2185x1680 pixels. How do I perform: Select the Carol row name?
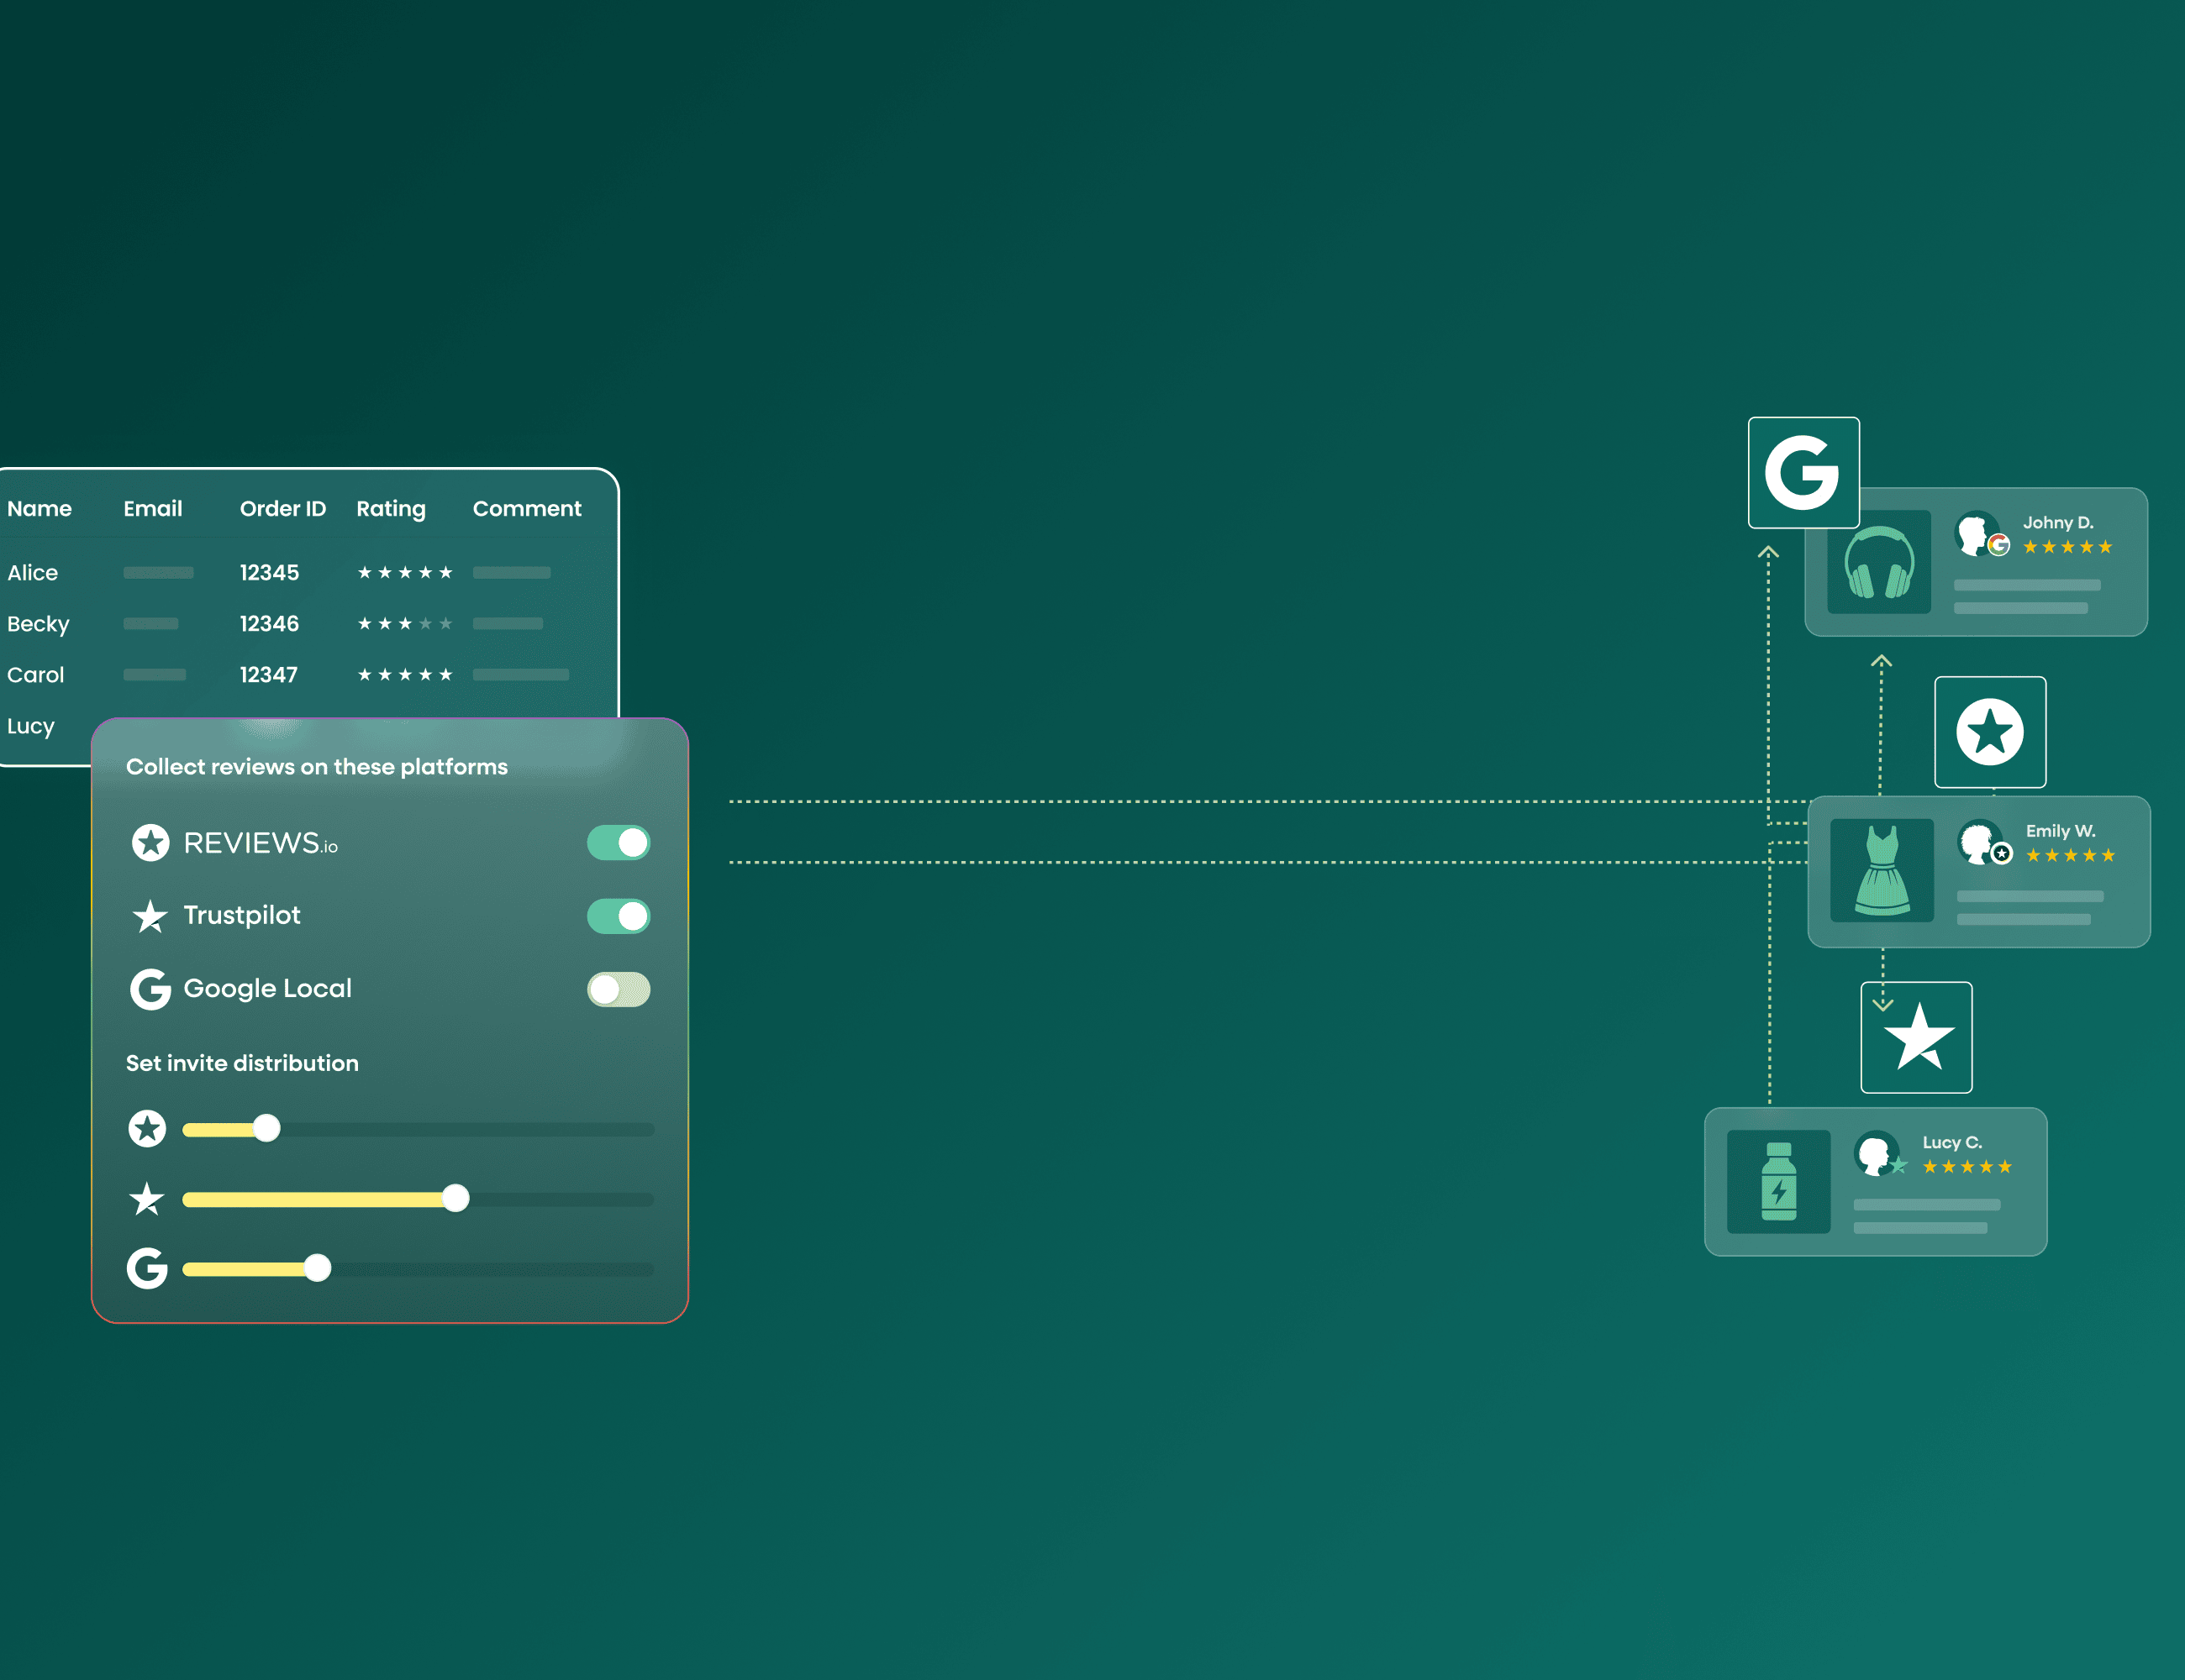point(35,674)
